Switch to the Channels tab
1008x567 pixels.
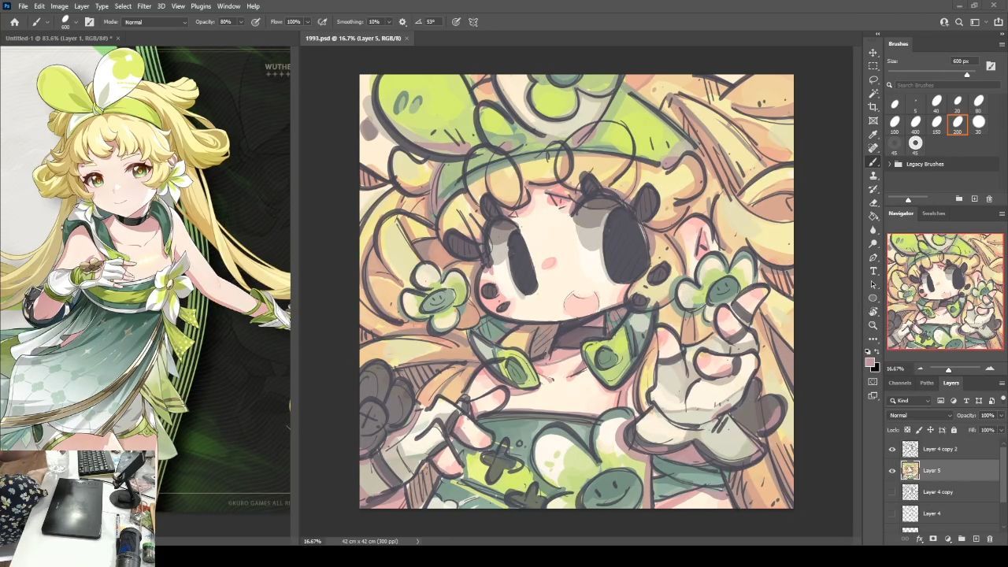pos(900,383)
